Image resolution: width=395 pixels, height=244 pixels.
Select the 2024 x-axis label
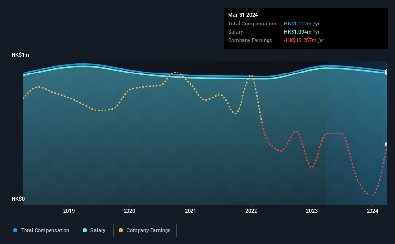[x=372, y=211]
